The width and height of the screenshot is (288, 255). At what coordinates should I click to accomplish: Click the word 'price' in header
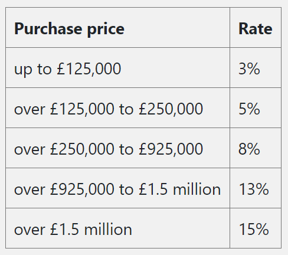106,30
